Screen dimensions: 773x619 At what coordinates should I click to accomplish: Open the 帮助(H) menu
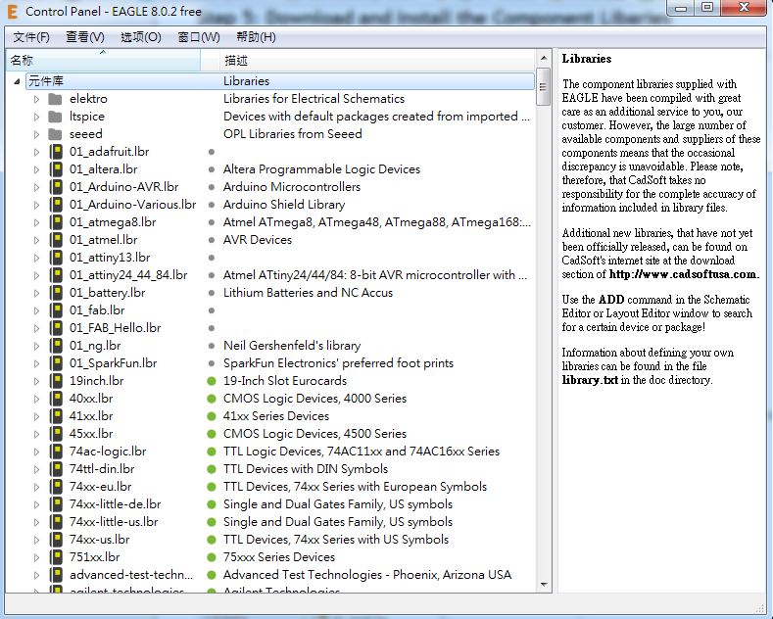coord(256,37)
